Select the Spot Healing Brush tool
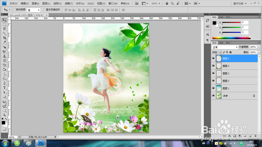Screen dimensions: 262x147 4,47
